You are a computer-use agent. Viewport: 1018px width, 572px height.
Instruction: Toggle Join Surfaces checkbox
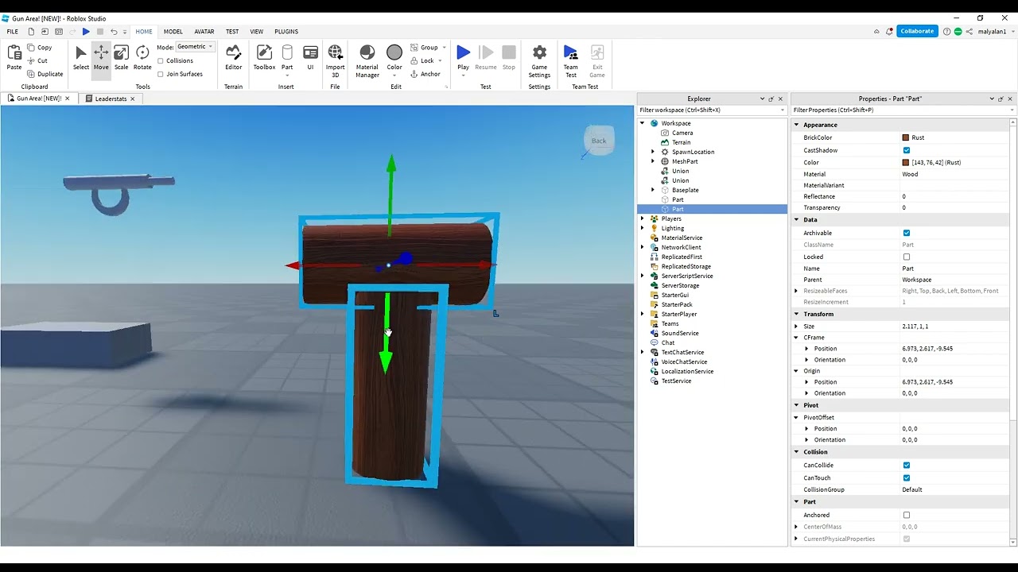161,74
